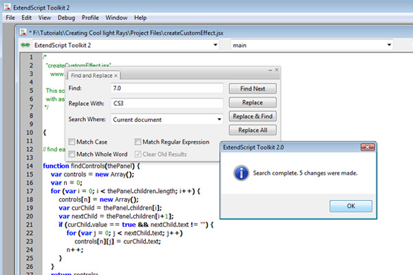Open the Help menu
This screenshot has height=275, width=413.
coord(140,18)
